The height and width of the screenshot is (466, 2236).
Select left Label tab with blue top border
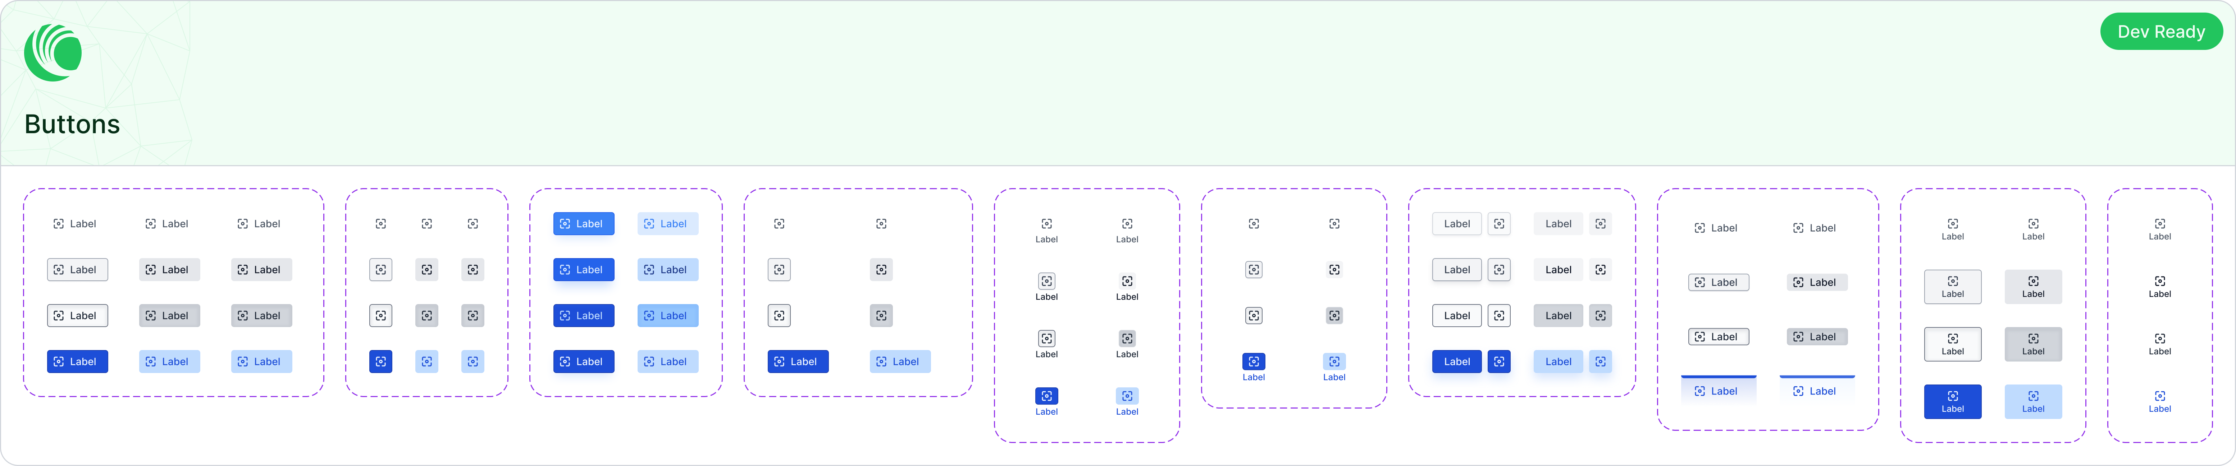(1719, 390)
